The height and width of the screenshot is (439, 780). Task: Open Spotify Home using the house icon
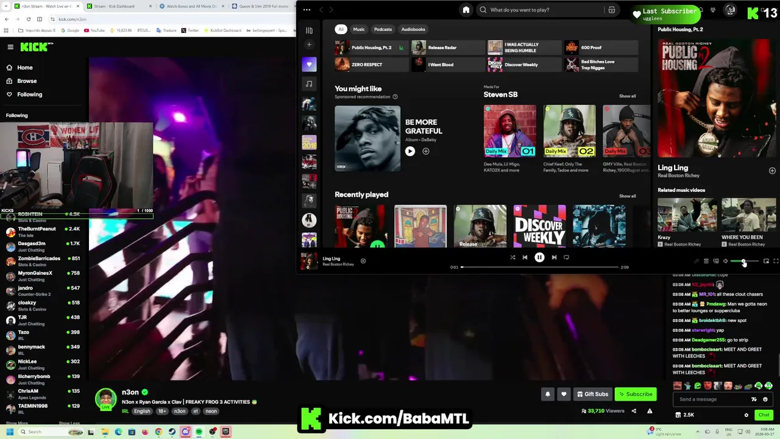pos(466,10)
